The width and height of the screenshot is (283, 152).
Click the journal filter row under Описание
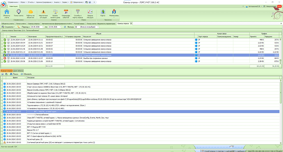153,81
